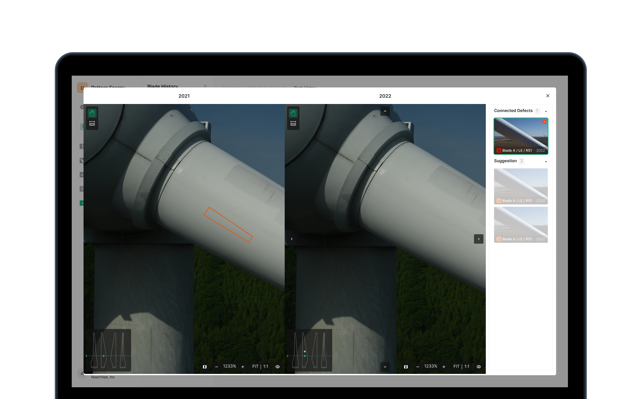Viewport: 639px width, 399px height.
Task: Zoom in with plus in 2021 viewer
Action: click(243, 367)
